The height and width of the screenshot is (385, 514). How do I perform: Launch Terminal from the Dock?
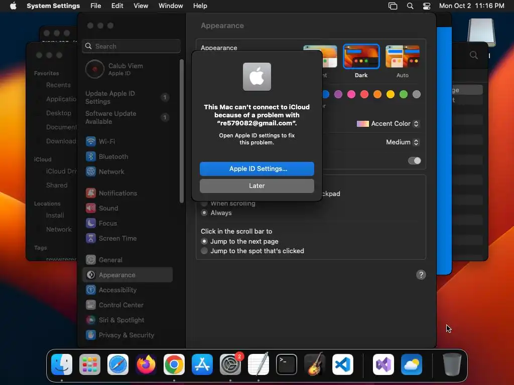coord(287,364)
